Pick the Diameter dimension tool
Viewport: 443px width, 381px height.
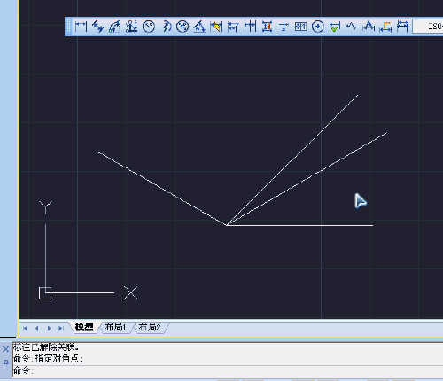click(183, 27)
